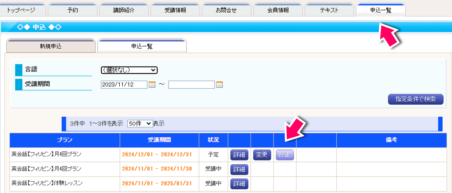The image size is (452, 193).
Task: Select the top 申込一覧 navigation tab
Action: tap(381, 10)
